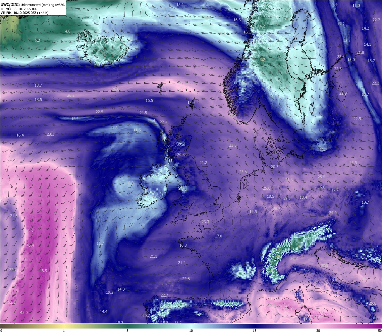Viewport: 382px width, 333px height.
Task: Click the 24.0 value label
Action: (x=333, y=213)
